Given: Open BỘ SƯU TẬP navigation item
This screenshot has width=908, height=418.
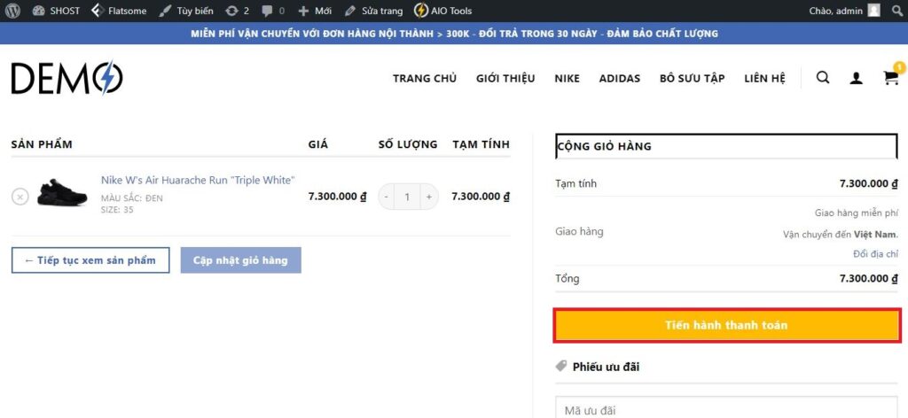Looking at the screenshot, I should [692, 78].
